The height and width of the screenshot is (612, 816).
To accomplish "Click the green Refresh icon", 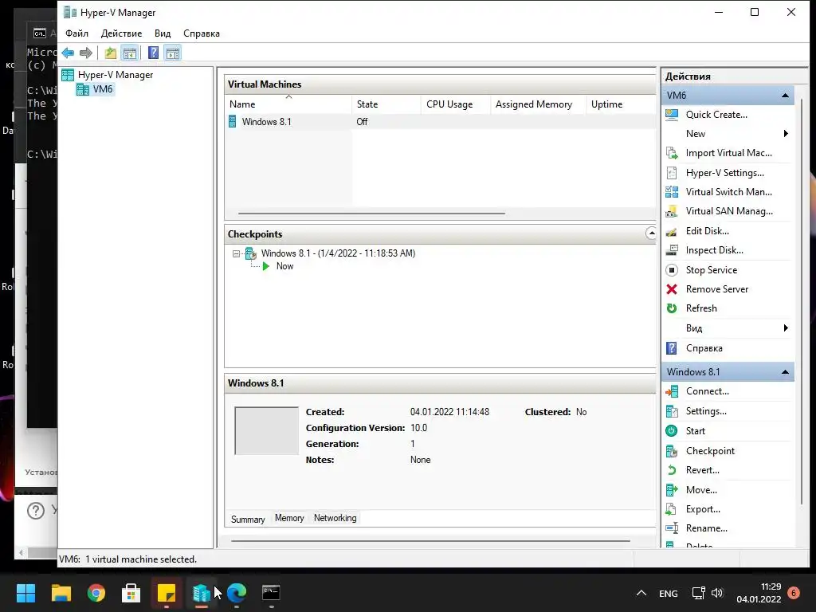I will pyautogui.click(x=672, y=308).
